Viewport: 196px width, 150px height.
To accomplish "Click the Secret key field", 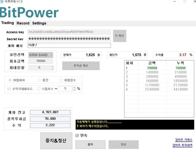I will click(x=69, y=39).
